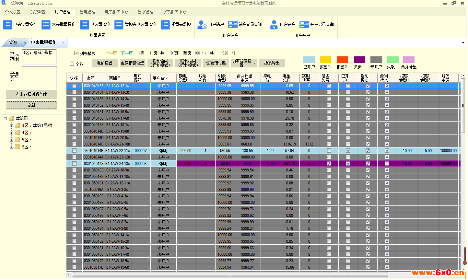Open 管控表电参量监控 ribbon icon
This screenshot has height=280, width=468.
tap(119, 25)
